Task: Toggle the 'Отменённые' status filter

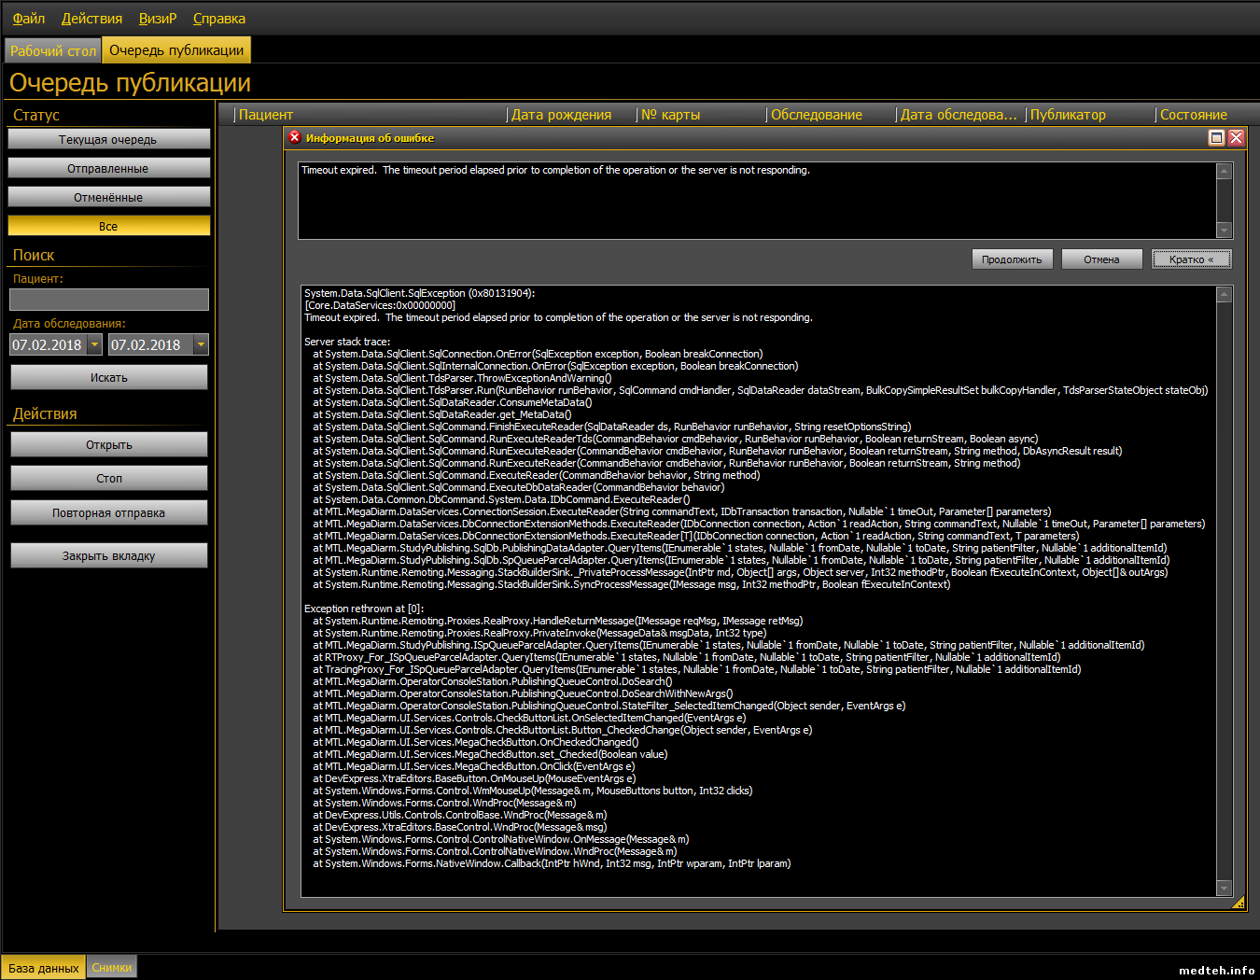Action: pos(108,198)
